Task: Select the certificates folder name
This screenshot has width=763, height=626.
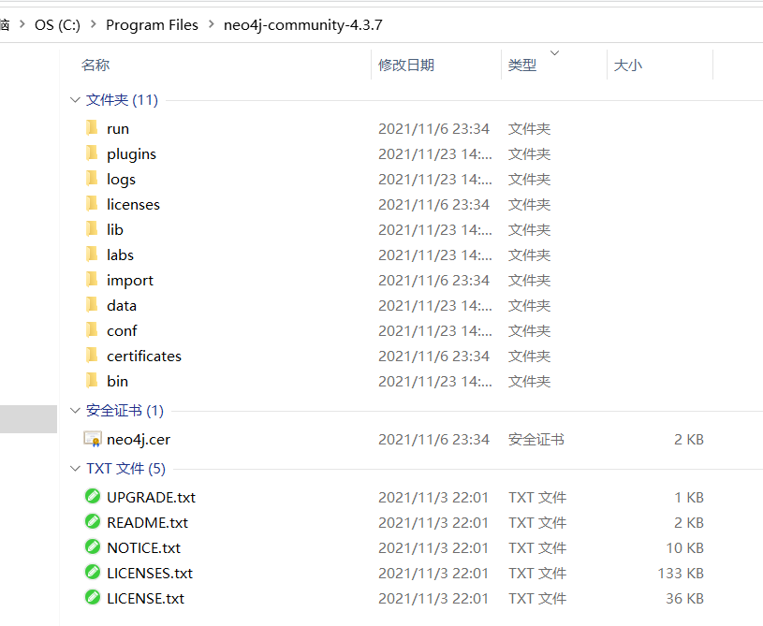Action: coord(144,357)
